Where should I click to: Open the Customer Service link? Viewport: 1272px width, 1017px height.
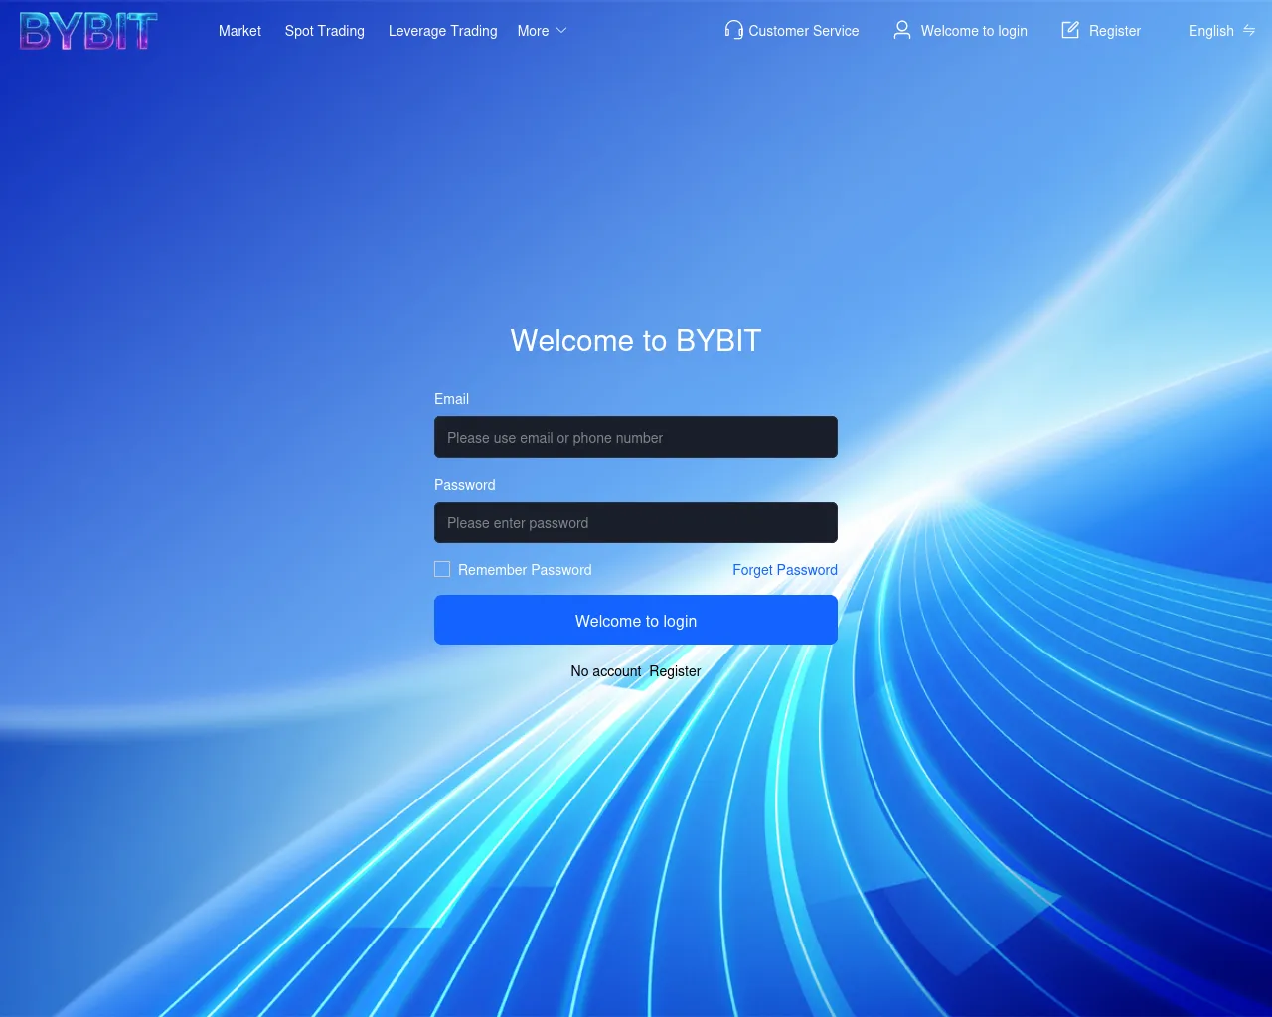click(x=804, y=31)
